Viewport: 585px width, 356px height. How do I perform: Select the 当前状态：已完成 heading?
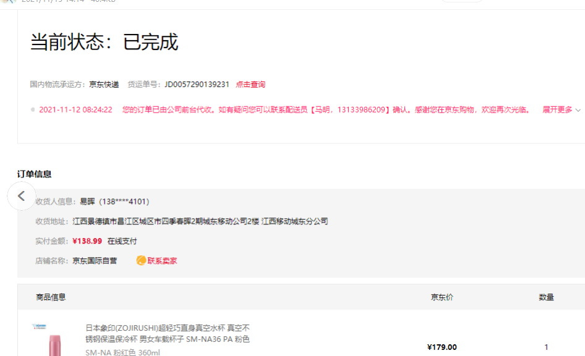[x=104, y=41]
